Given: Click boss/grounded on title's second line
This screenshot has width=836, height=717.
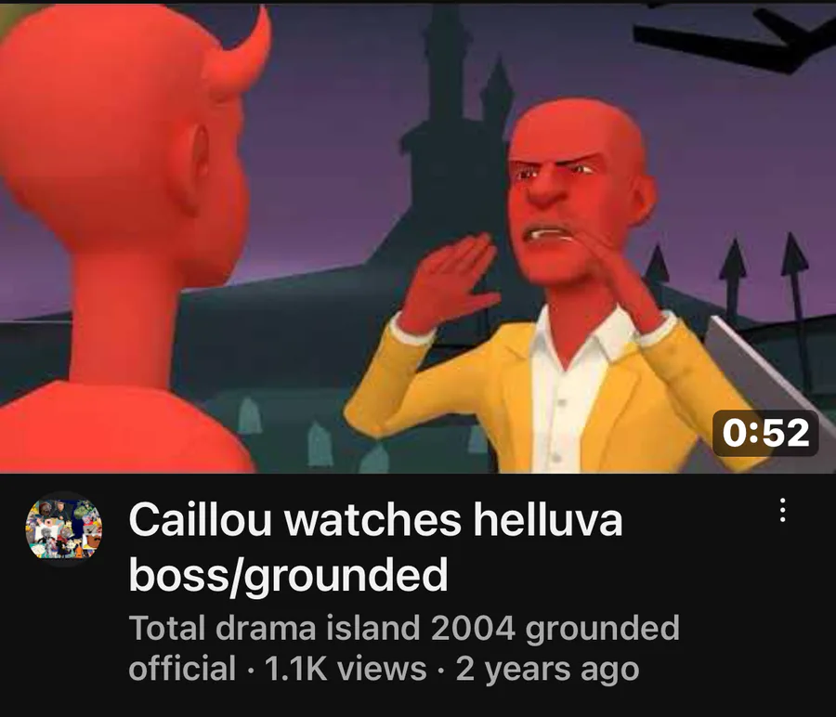Looking at the screenshot, I should click(288, 575).
